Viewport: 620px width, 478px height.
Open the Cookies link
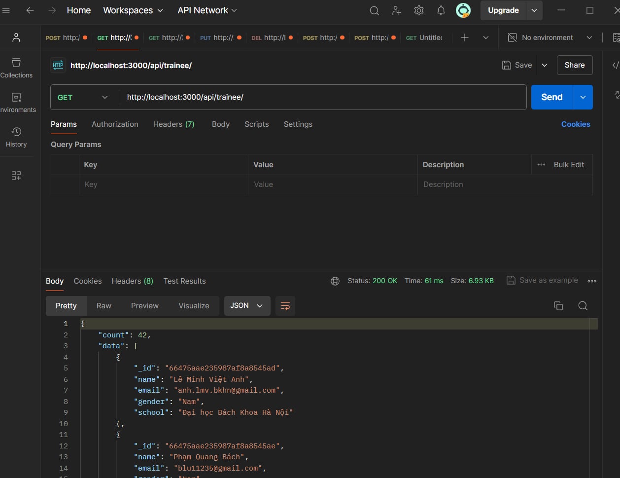[x=576, y=124]
